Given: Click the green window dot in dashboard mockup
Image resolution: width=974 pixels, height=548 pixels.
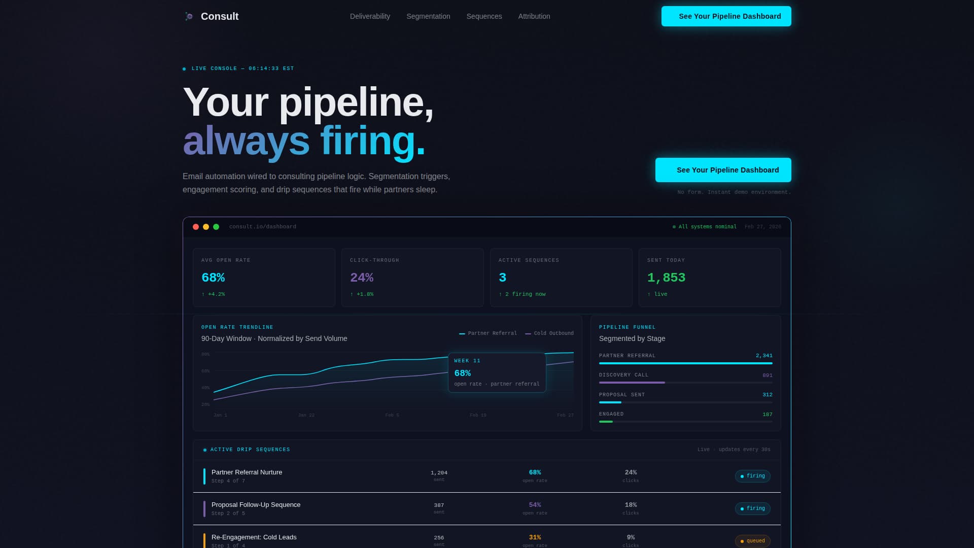Looking at the screenshot, I should coord(216,227).
